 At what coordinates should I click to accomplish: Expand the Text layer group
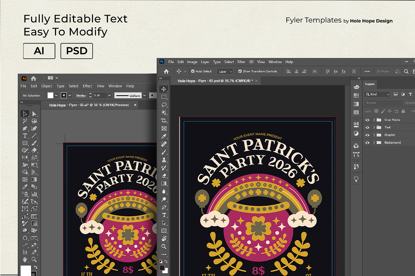pos(374,127)
